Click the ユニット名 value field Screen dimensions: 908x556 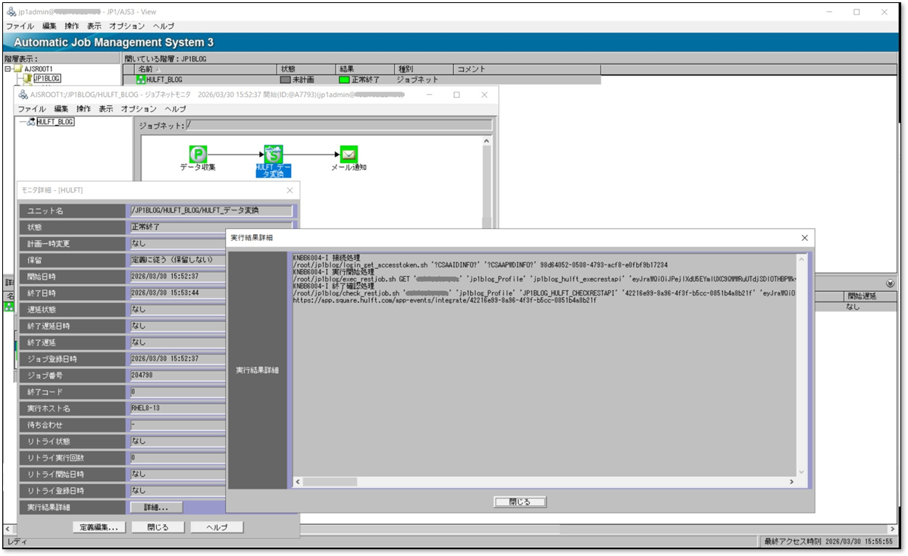pyautogui.click(x=210, y=211)
